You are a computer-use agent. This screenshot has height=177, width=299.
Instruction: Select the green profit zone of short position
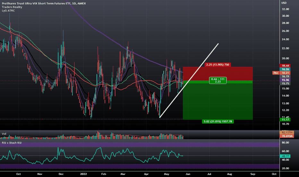click(x=218, y=100)
